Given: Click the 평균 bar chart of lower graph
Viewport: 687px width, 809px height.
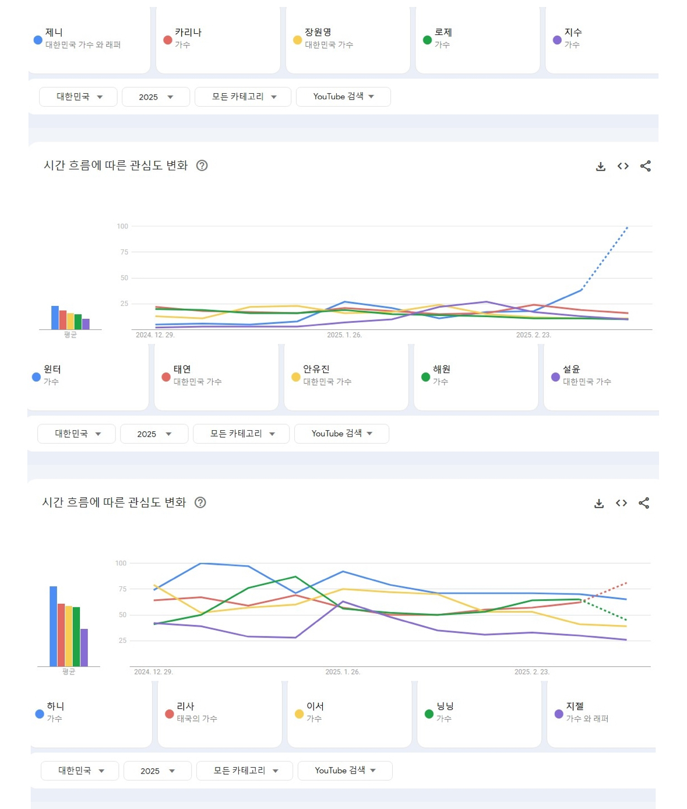Looking at the screenshot, I should point(69,627).
